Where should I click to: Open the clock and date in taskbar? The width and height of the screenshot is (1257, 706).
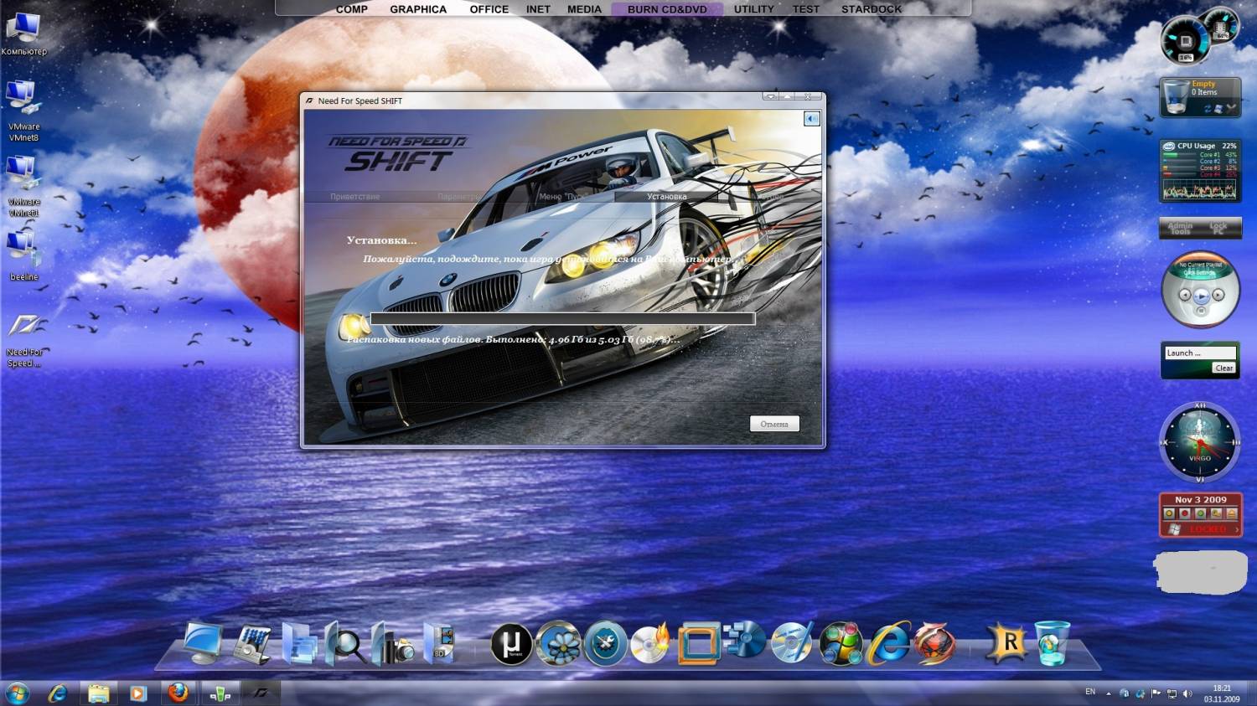(x=1222, y=693)
